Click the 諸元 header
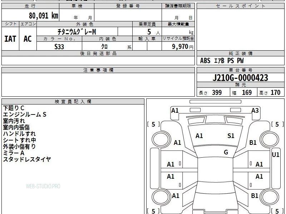 pyautogui.click(x=240, y=85)
